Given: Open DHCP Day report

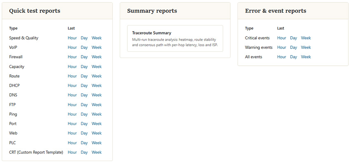Looking at the screenshot, I should [84, 85].
